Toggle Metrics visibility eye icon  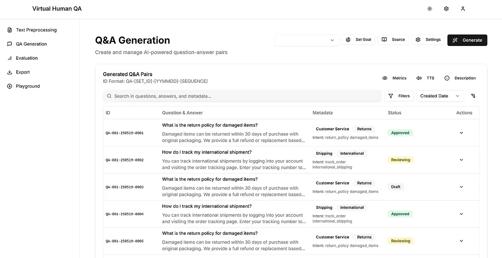(x=385, y=78)
